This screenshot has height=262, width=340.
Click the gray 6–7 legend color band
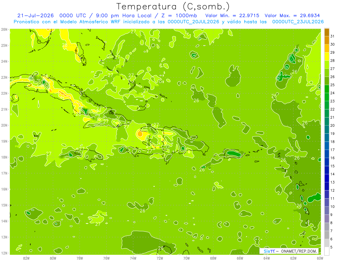(327, 235)
